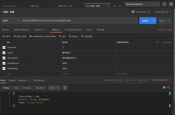The width and height of the screenshot is (175, 115).
Task: Open the Examples dropdown
Action: click(x=163, y=12)
